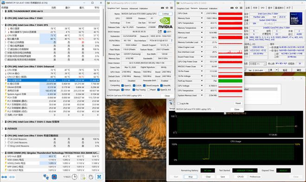306x182 pixels.
Task: Open Advanced tab in GPU-Z Sensors window
Action: [x=203, y=9]
